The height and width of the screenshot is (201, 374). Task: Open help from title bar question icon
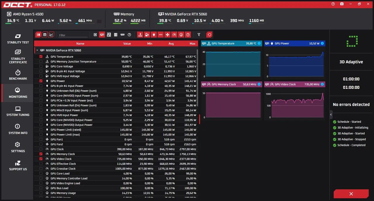click(x=333, y=4)
